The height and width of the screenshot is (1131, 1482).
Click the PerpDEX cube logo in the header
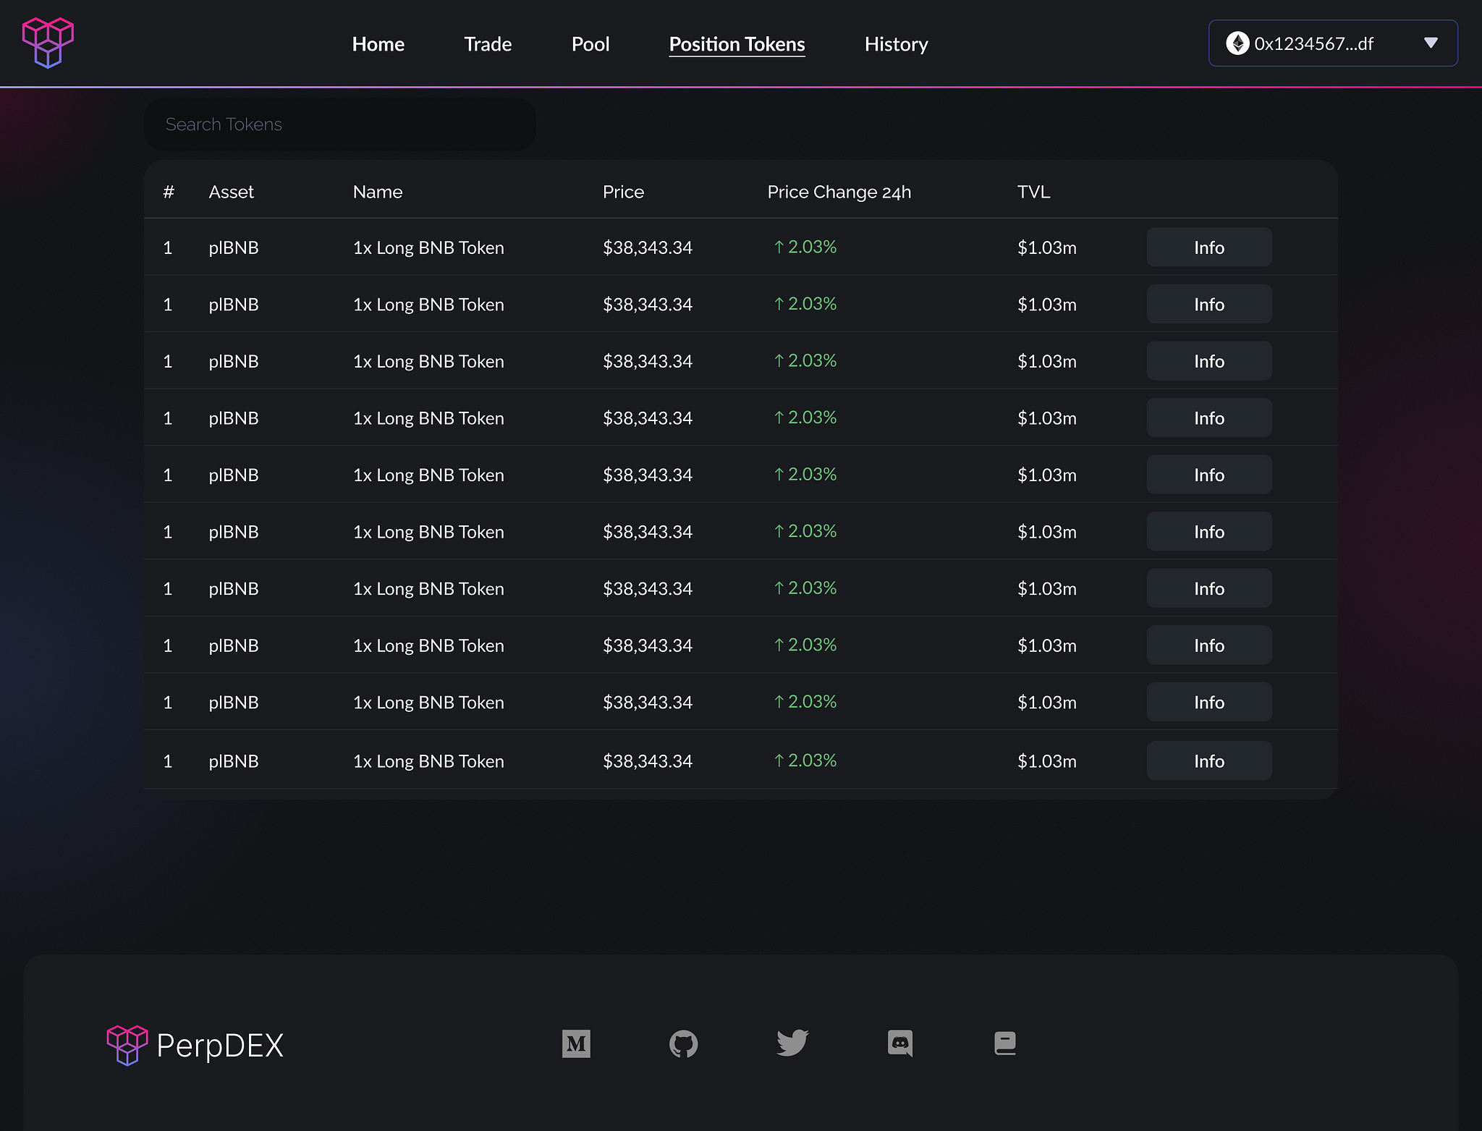point(48,42)
